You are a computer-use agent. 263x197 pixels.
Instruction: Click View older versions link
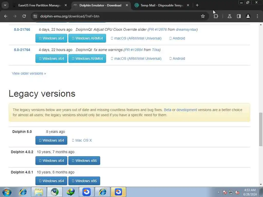pos(29,73)
